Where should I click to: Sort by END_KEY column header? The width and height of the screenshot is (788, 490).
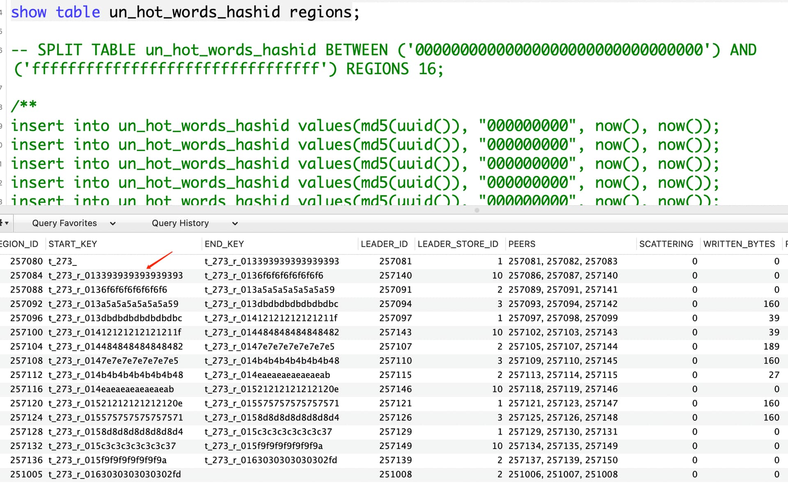point(224,244)
